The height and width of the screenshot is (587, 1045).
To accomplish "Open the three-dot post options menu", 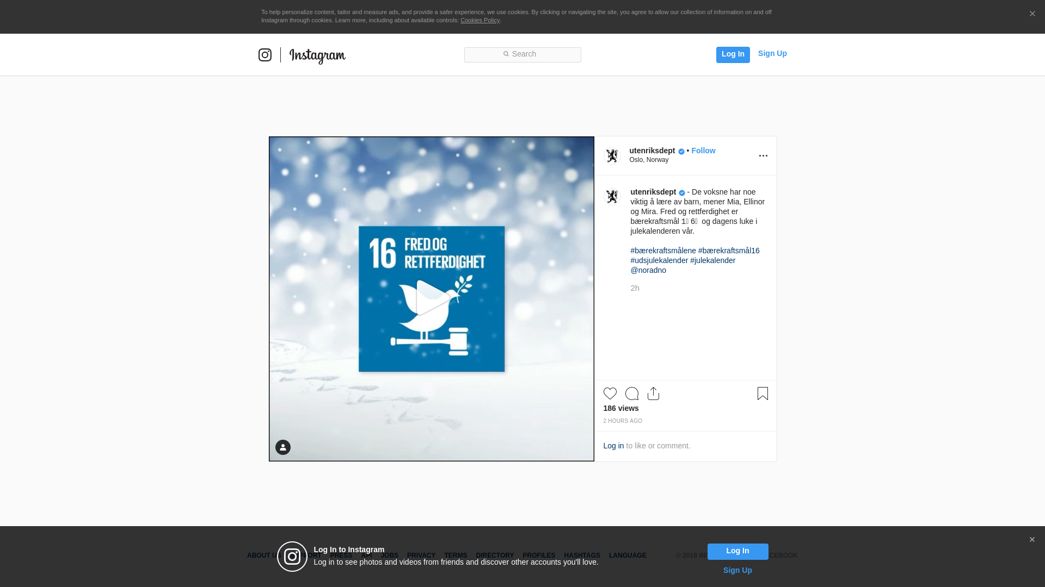I will 763,156.
